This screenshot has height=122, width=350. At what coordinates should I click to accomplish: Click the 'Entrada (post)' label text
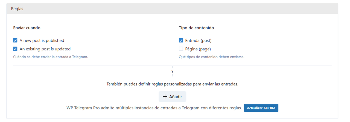coord(199,41)
